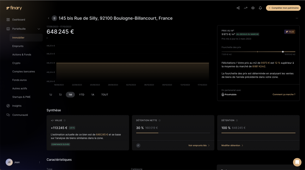Click the JD user avatar
This screenshot has width=305, height=170.
coord(9,162)
